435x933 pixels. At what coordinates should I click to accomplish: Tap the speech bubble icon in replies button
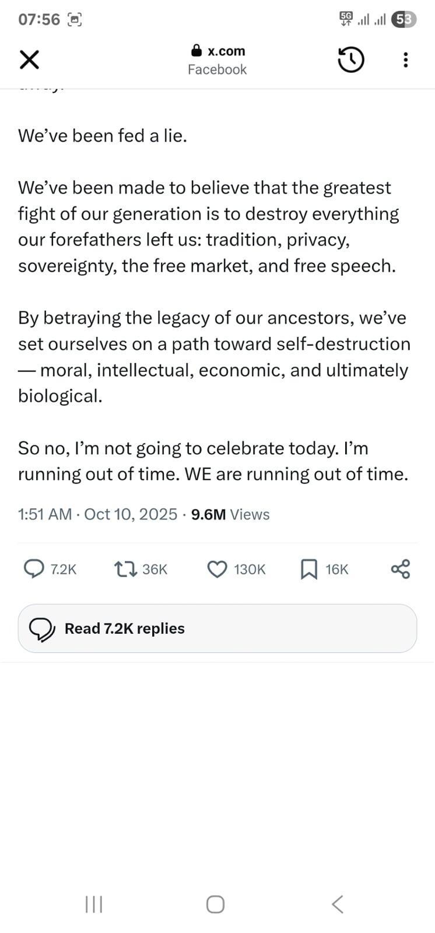[42, 629]
